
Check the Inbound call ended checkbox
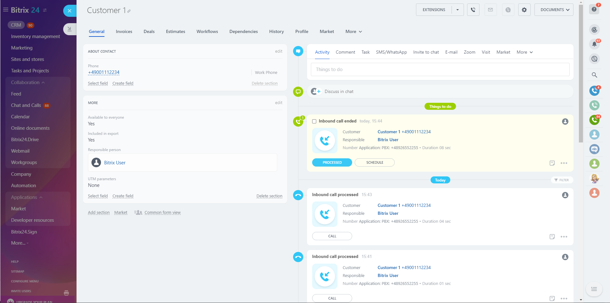coord(314,121)
